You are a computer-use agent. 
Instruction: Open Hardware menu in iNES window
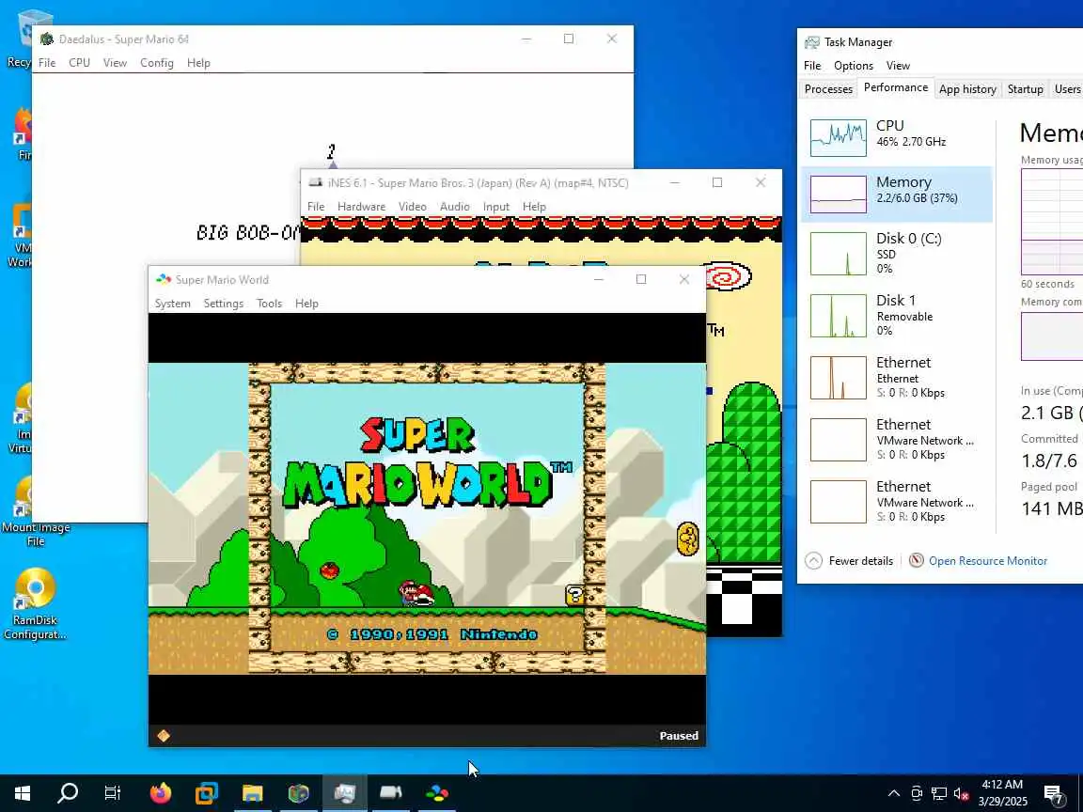point(361,207)
